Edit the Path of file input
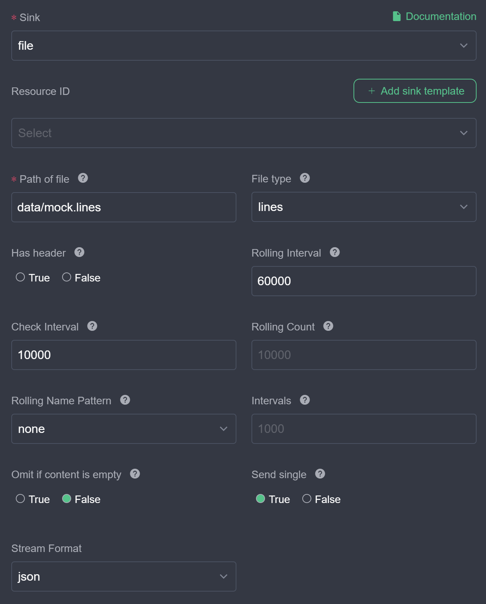 click(124, 207)
